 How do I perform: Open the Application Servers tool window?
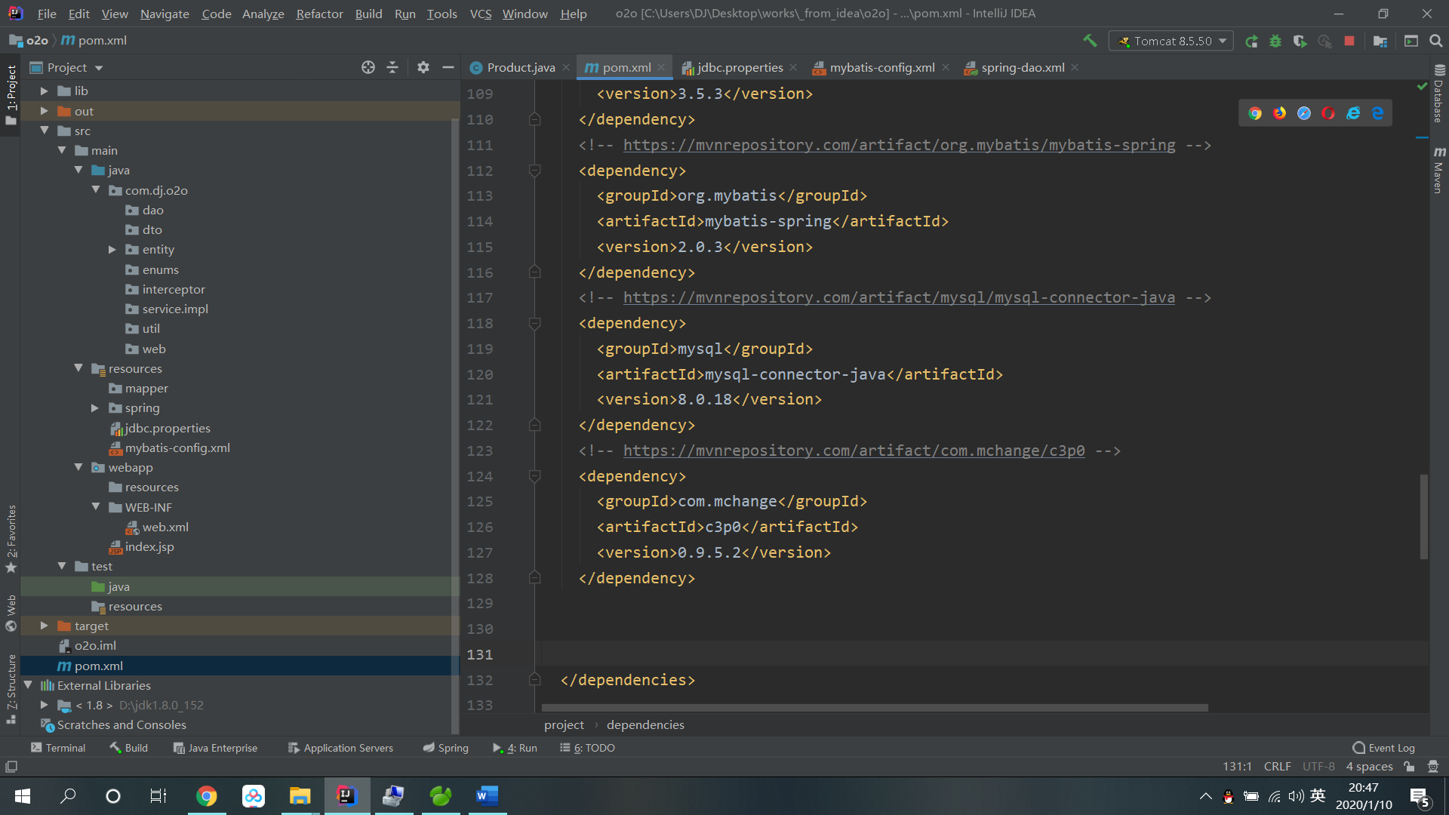click(x=340, y=748)
